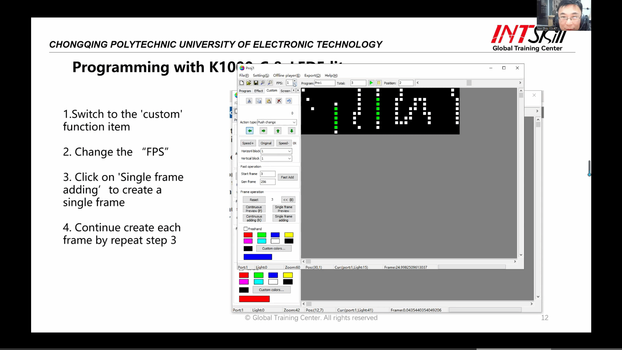Click the undo arrow icon

289,101
